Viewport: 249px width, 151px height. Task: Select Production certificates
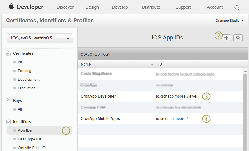point(27,88)
